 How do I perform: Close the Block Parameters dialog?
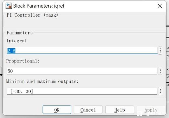pyautogui.click(x=160, y=6)
